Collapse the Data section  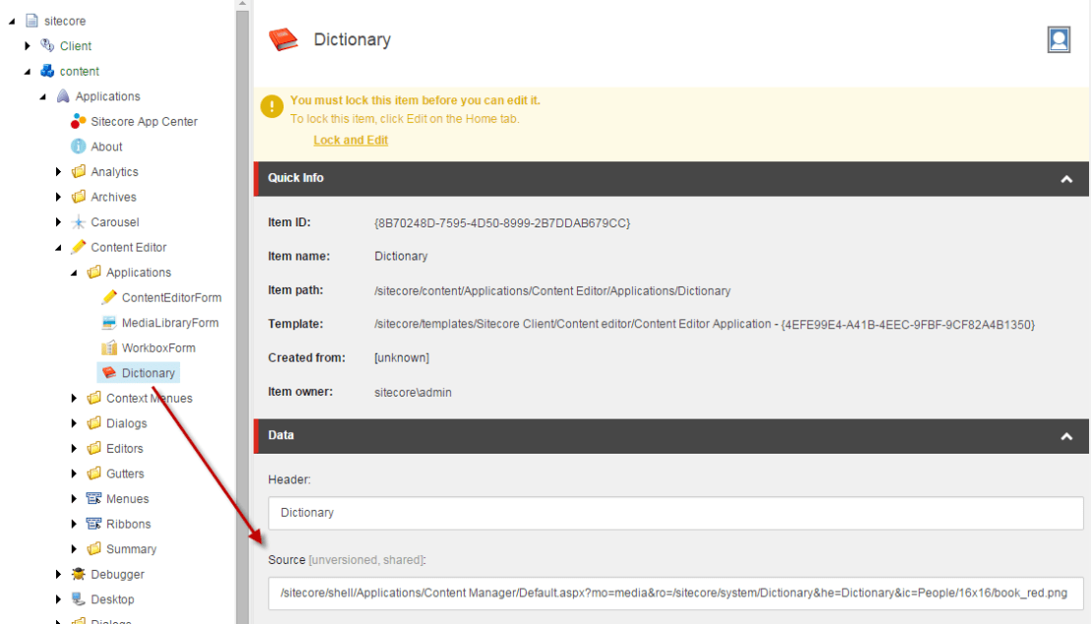point(1065,435)
